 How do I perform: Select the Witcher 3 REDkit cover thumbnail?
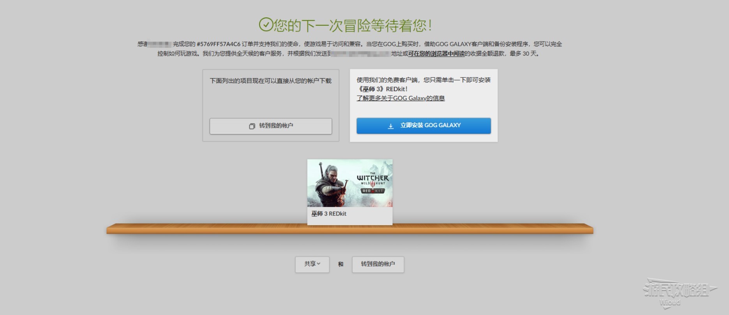coord(350,183)
